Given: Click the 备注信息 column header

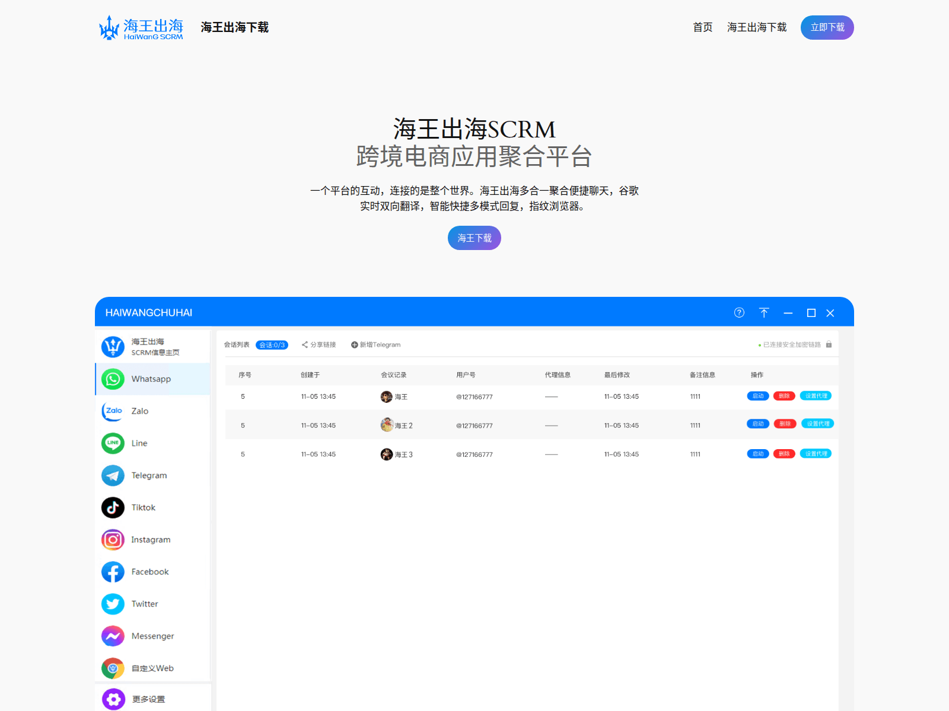Looking at the screenshot, I should click(x=702, y=375).
